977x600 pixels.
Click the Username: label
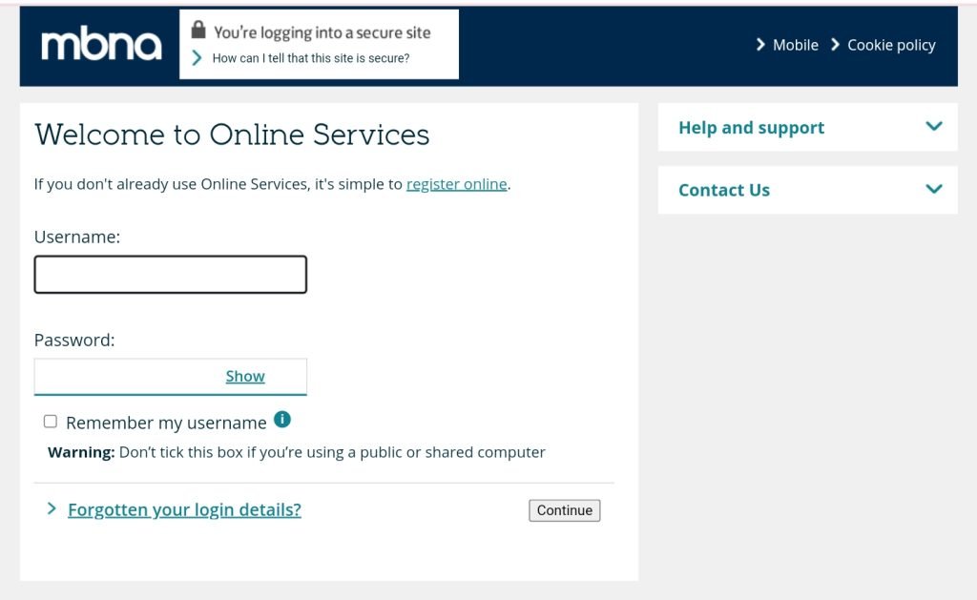click(x=77, y=237)
